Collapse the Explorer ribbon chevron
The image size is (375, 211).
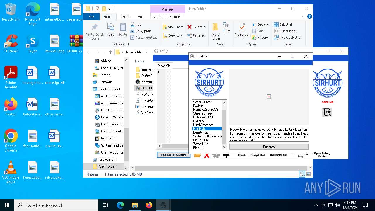pyautogui.click(x=303, y=17)
